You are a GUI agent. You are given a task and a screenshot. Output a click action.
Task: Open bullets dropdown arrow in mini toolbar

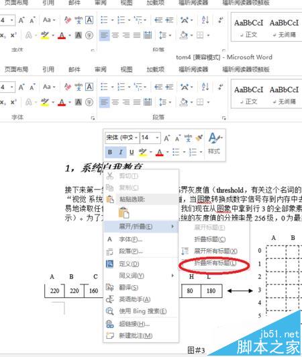point(185,152)
